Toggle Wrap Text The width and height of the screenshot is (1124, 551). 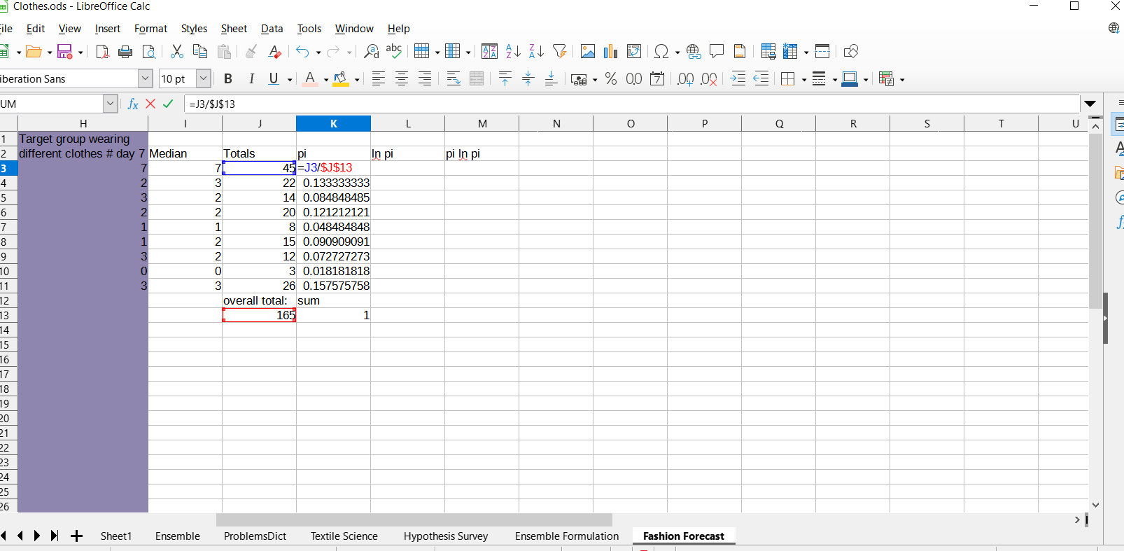point(454,79)
